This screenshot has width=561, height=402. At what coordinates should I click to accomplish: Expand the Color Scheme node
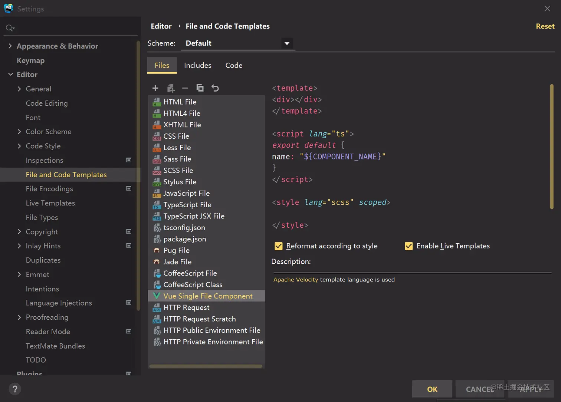(19, 132)
